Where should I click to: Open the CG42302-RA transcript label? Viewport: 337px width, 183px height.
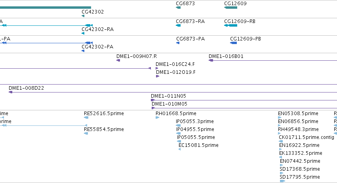click(x=97, y=29)
